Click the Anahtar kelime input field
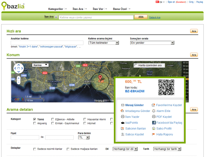 click(47, 42)
